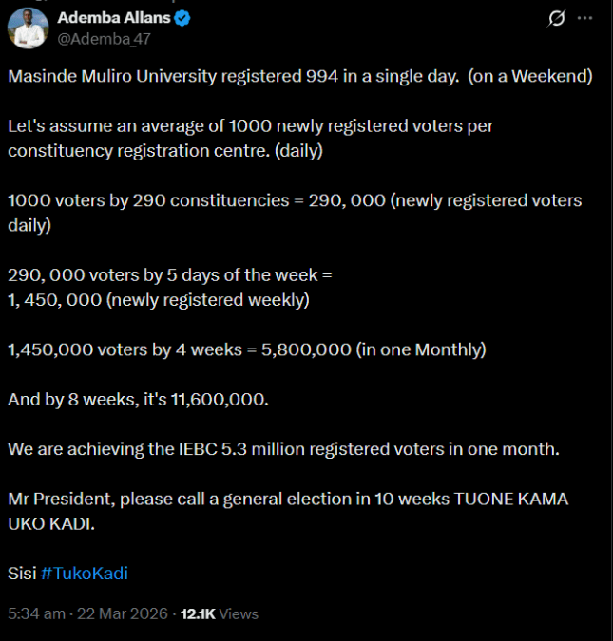Click the "Let's assume an average" paragraph
Image resolution: width=613 pixels, height=641 pixels.
(251, 139)
